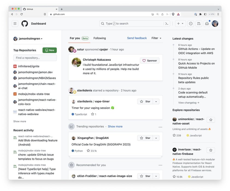Image resolution: width=230 pixels, height=191 pixels.
Task: Click the browser forward arrow
Action: click(17, 14)
